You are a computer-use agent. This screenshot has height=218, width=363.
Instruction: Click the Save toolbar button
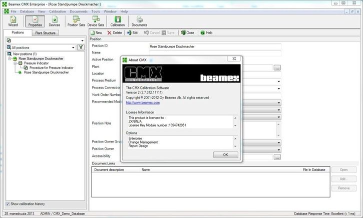click(168, 33)
